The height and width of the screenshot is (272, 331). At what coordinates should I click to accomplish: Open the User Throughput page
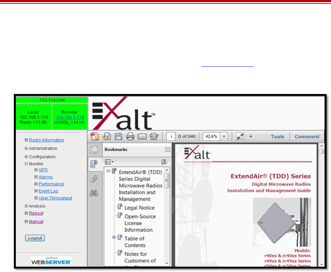click(x=55, y=198)
